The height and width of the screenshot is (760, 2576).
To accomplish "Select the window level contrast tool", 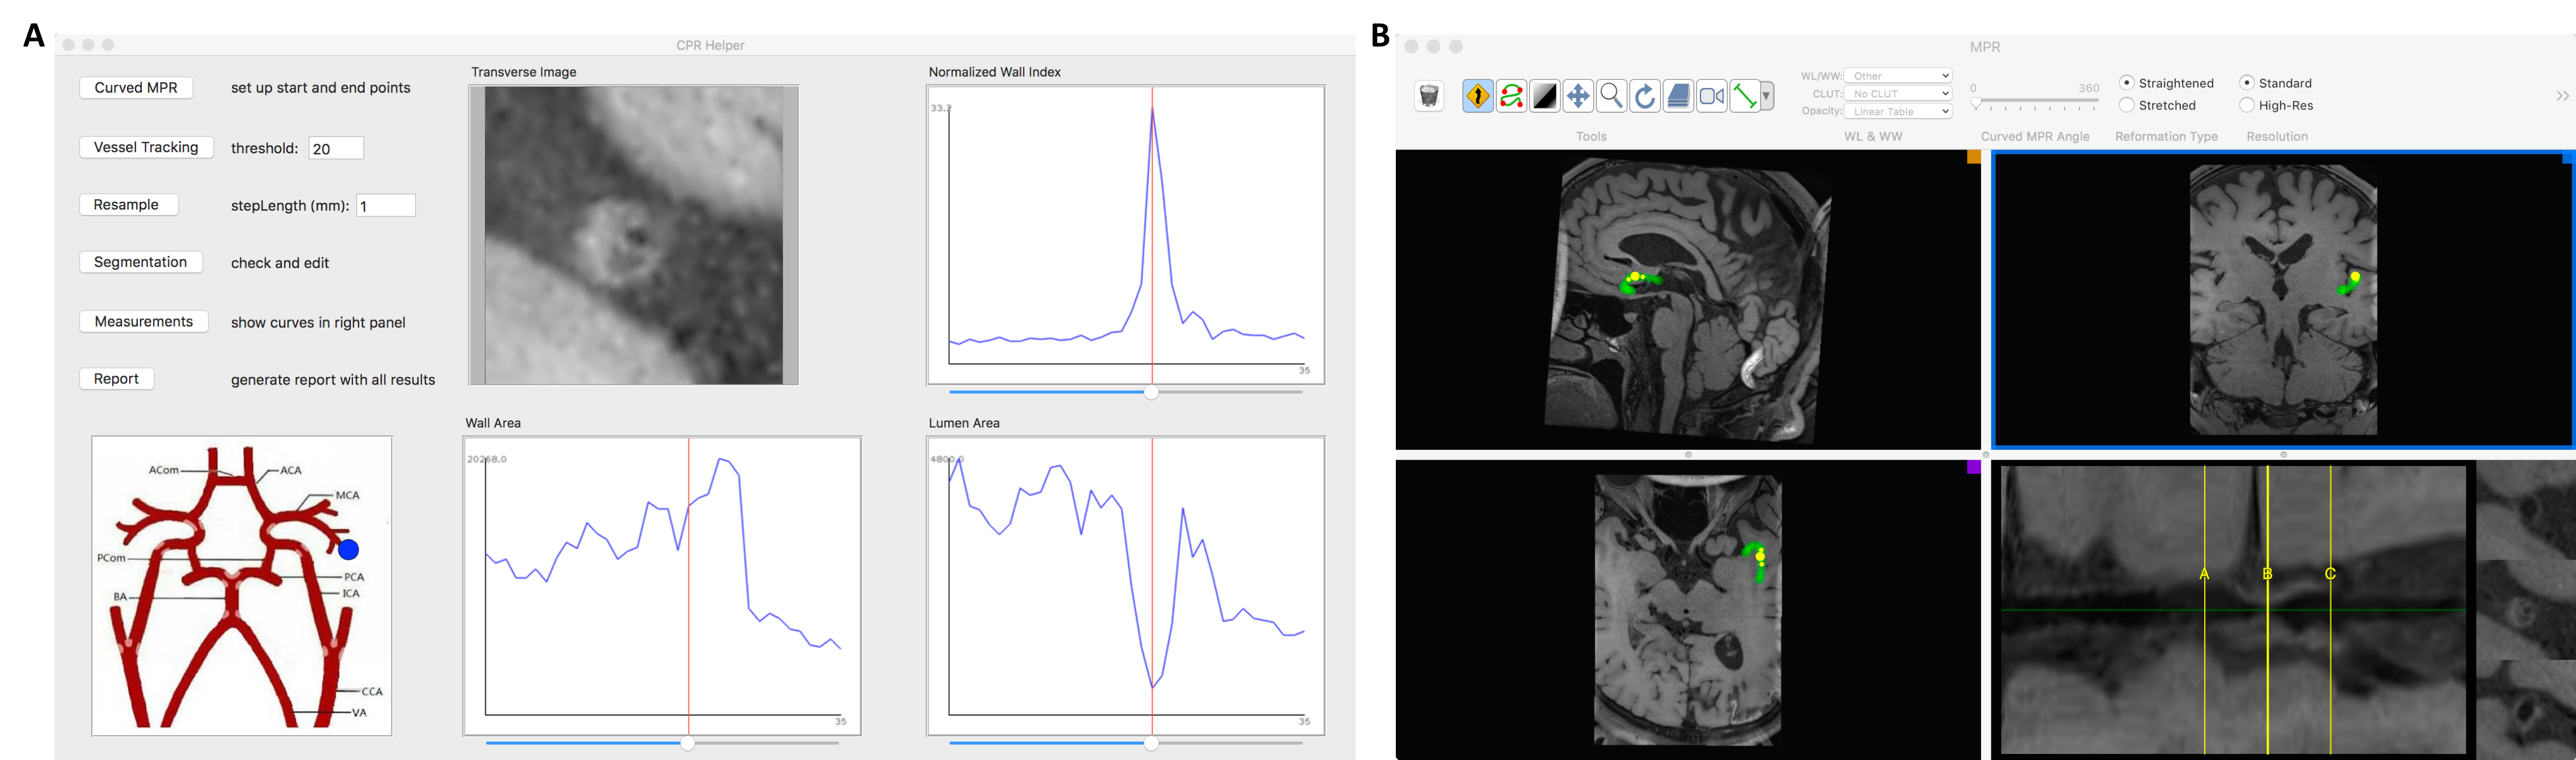I will 1545,96.
